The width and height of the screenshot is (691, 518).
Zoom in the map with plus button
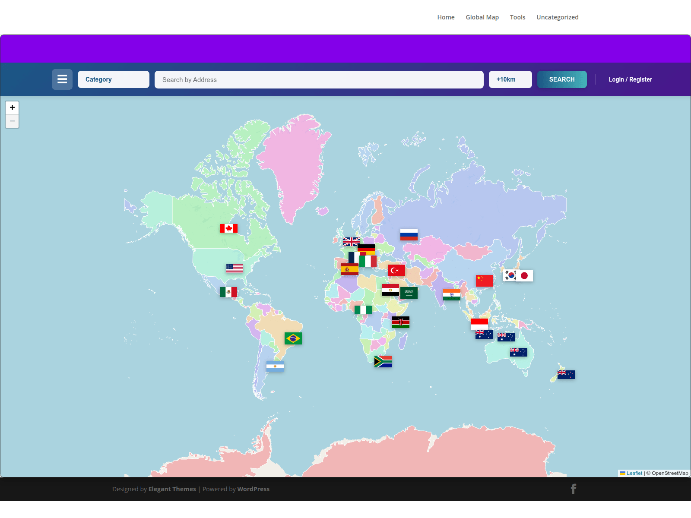(x=12, y=107)
